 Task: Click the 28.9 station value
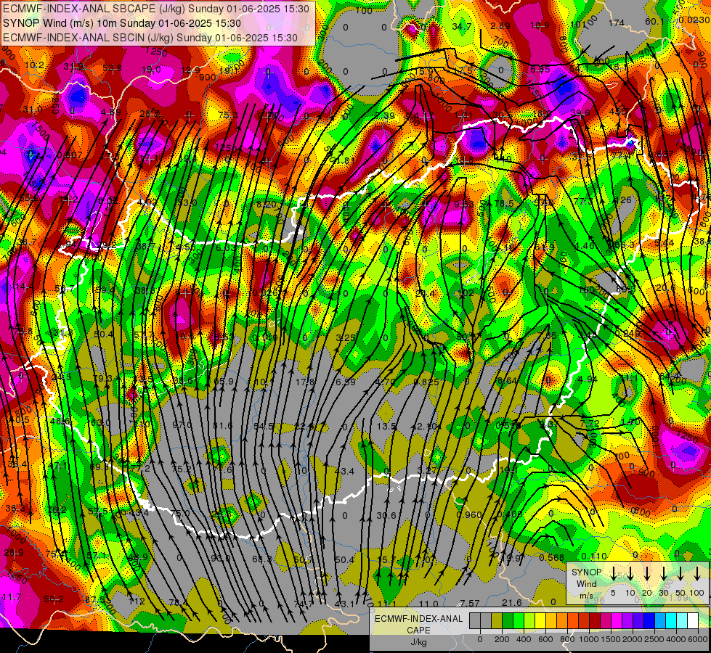[14, 552]
